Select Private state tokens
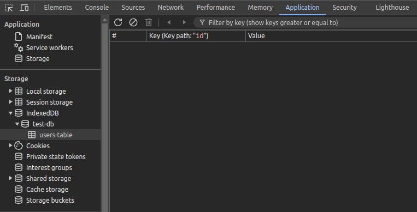This screenshot has width=417, height=212. pyautogui.click(x=56, y=157)
